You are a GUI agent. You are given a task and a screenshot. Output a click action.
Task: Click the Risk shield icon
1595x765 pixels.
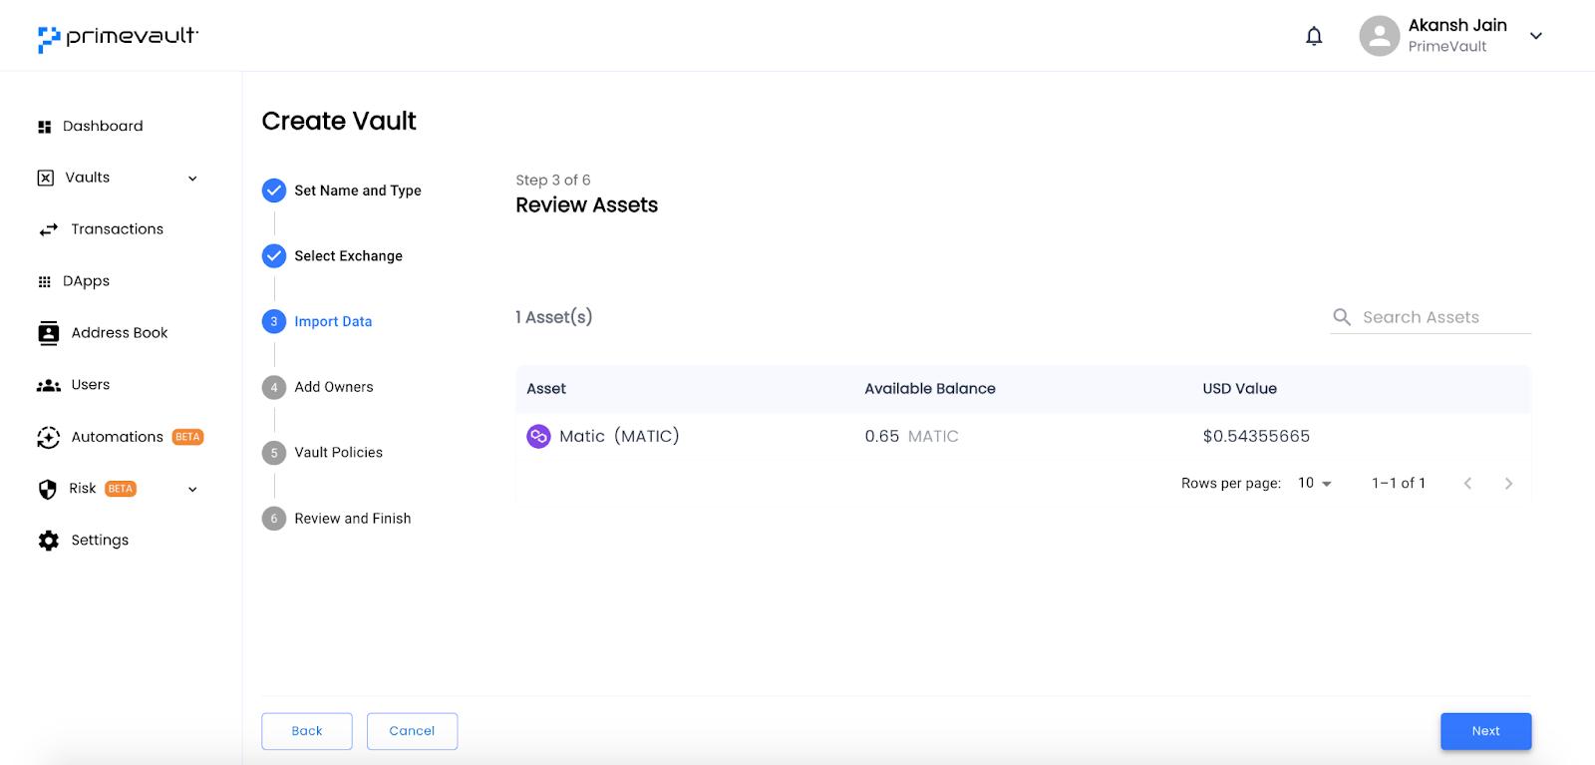point(47,489)
